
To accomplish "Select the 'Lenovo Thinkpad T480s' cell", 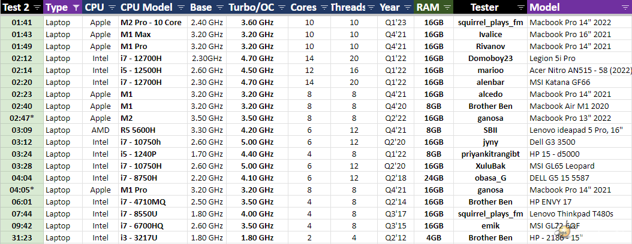I will click(580, 214).
